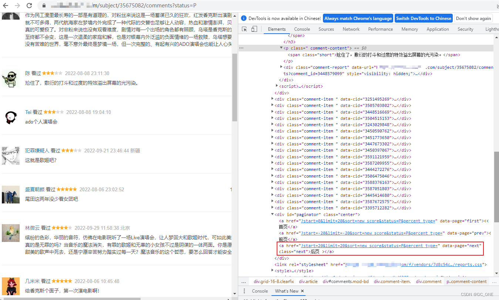Screen dimensions: 499x300
Task: Click breadcrumb div.grid-16-8.clearfix
Action: 274,282
